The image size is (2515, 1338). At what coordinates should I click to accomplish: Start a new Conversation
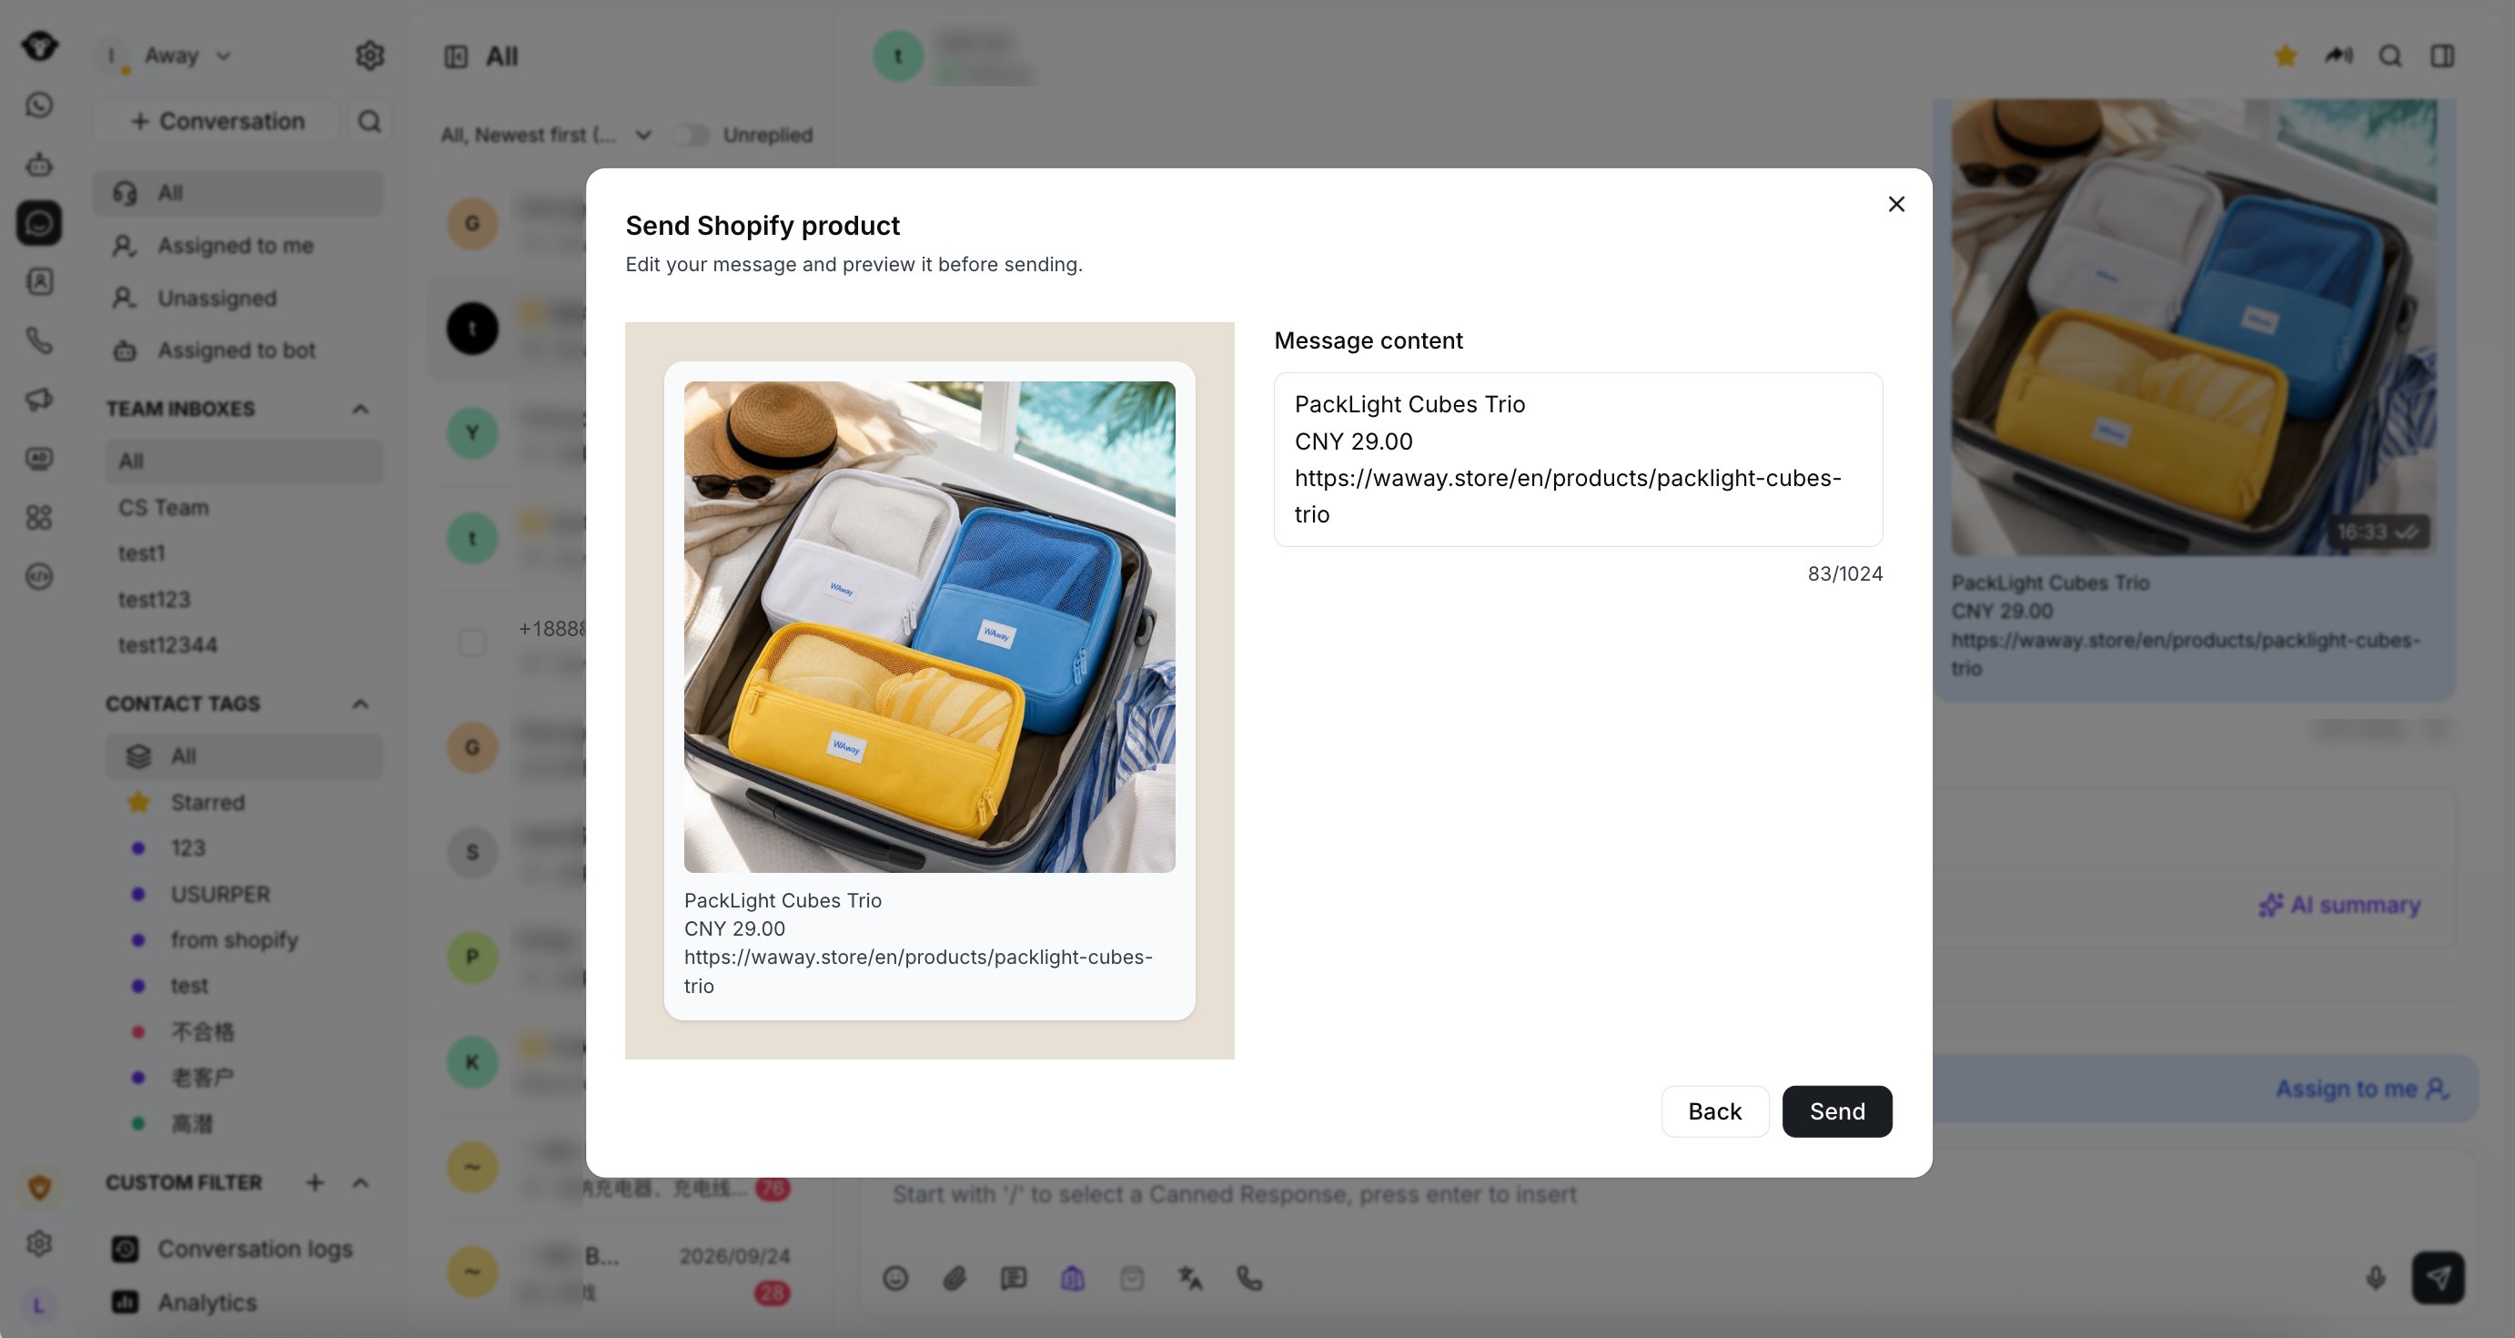point(217,121)
